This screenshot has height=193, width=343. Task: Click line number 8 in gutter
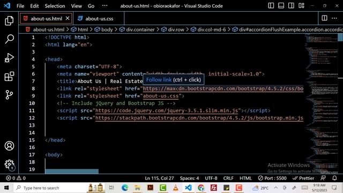pyautogui.click(x=33, y=88)
